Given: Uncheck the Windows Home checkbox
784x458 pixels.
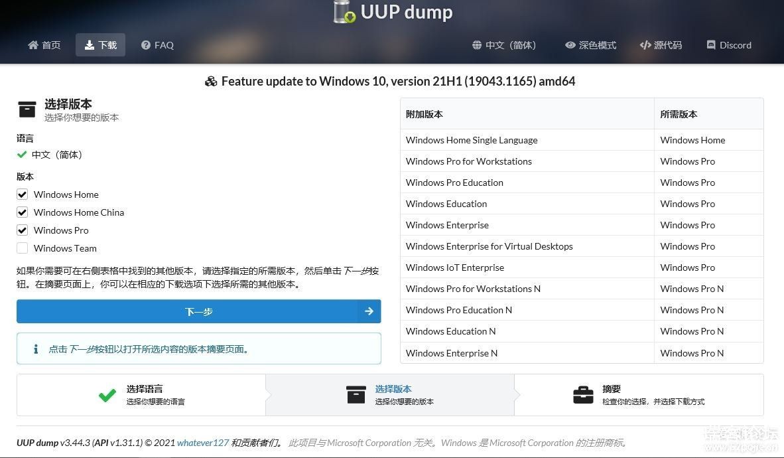Looking at the screenshot, I should point(22,194).
